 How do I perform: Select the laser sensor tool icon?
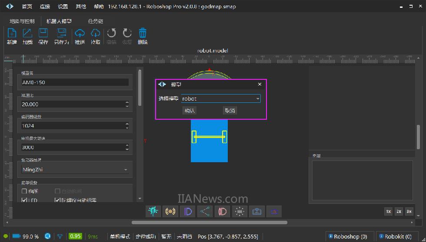pos(153,211)
